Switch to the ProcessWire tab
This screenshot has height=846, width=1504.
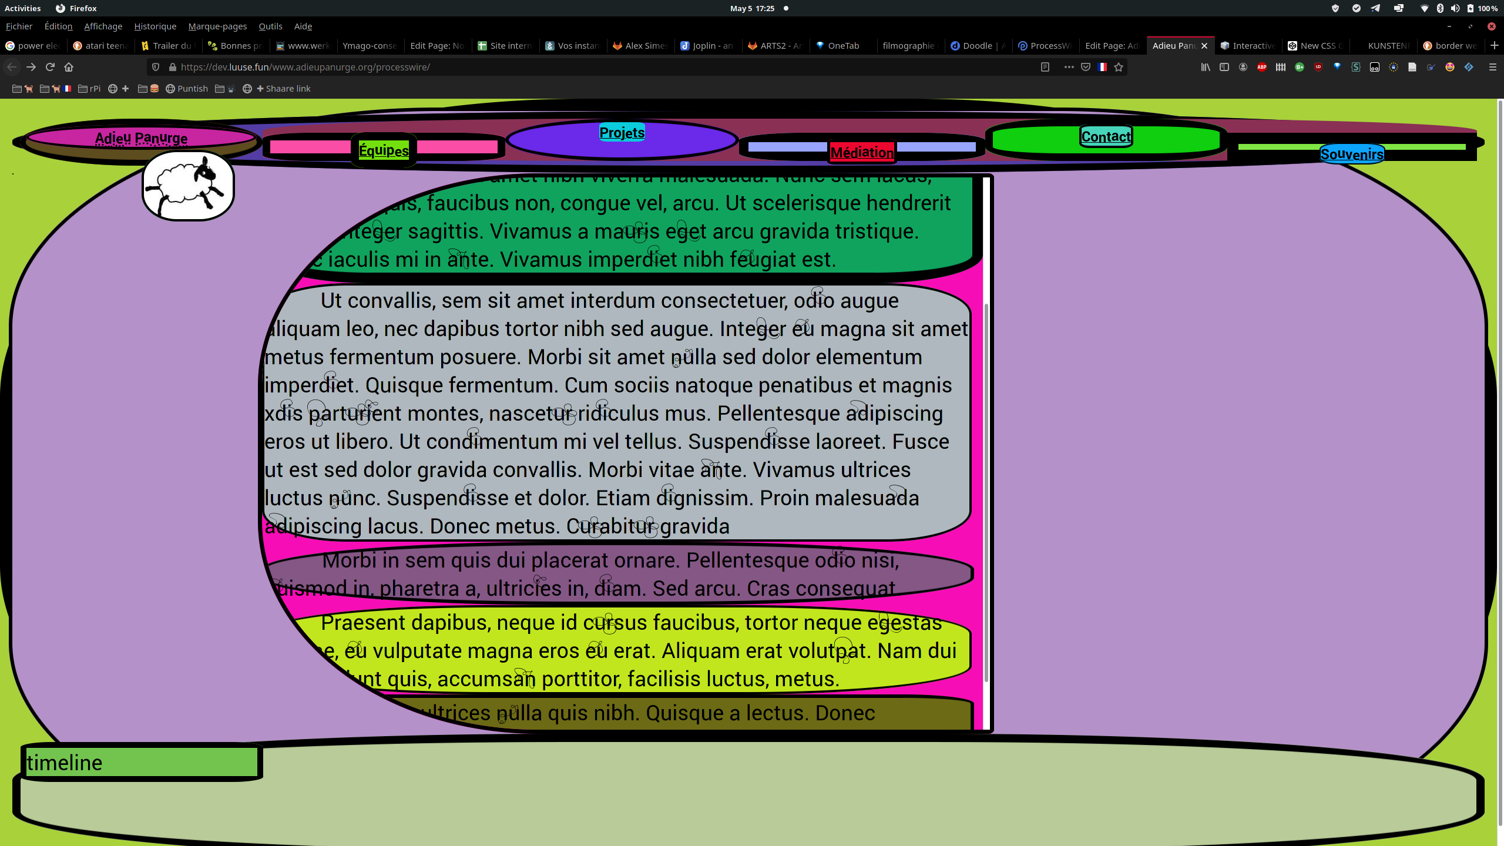(1045, 46)
